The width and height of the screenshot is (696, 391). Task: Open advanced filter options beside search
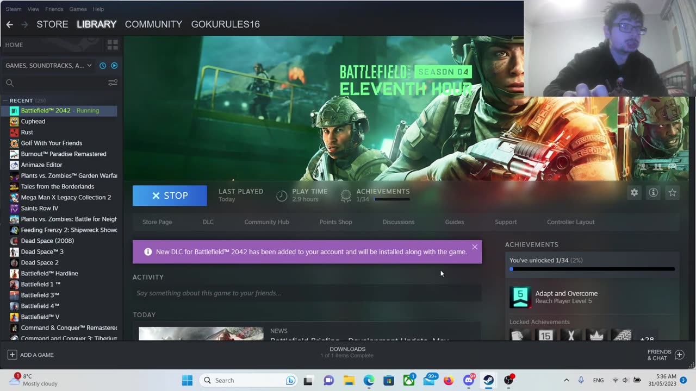pyautogui.click(x=113, y=83)
